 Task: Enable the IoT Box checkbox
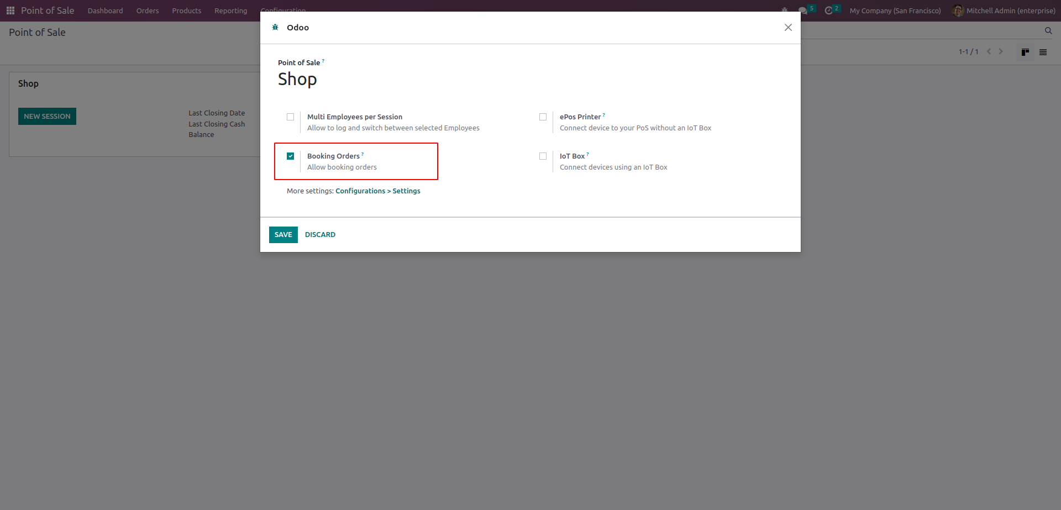click(x=543, y=156)
